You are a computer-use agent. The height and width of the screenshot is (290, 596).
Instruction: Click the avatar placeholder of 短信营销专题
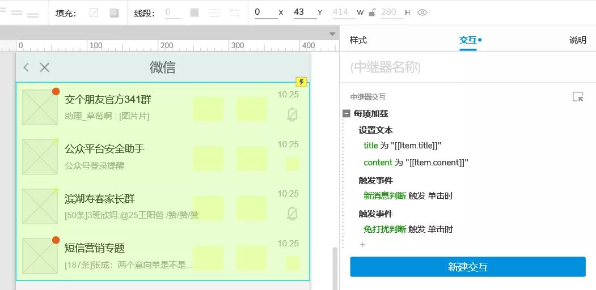tap(40, 256)
